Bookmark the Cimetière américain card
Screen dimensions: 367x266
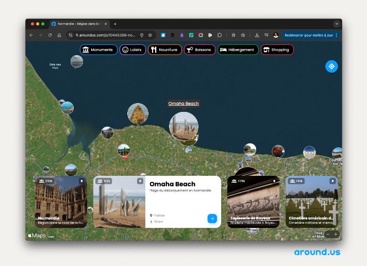[332, 181]
